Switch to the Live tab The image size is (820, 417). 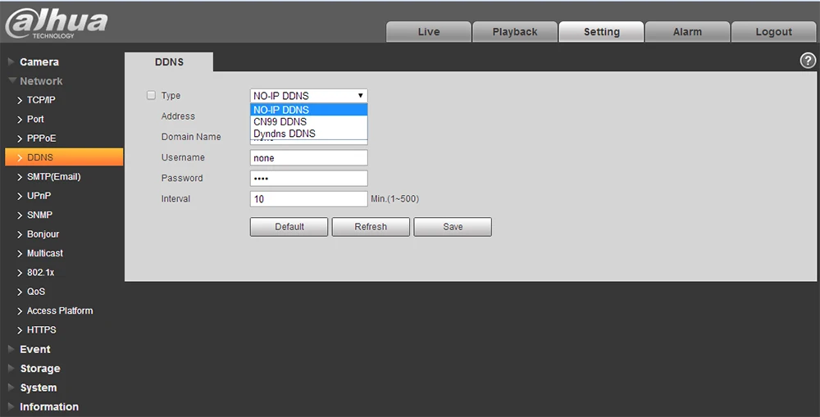(428, 32)
